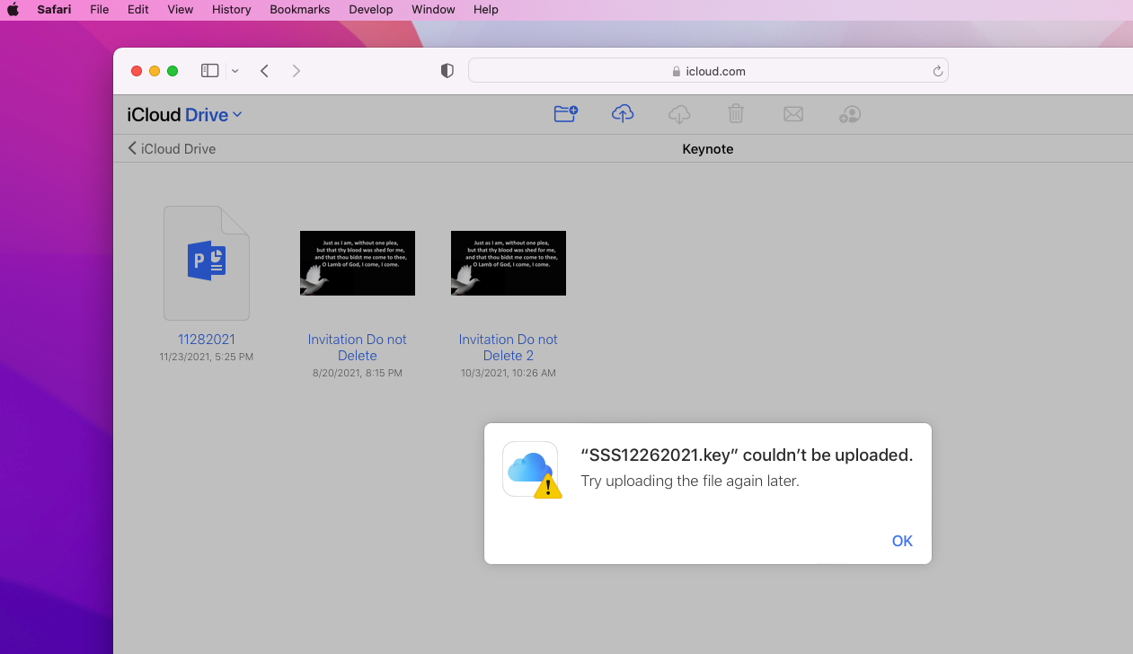Viewport: 1133px width, 654px height.
Task: Open the Help menu
Action: click(486, 10)
